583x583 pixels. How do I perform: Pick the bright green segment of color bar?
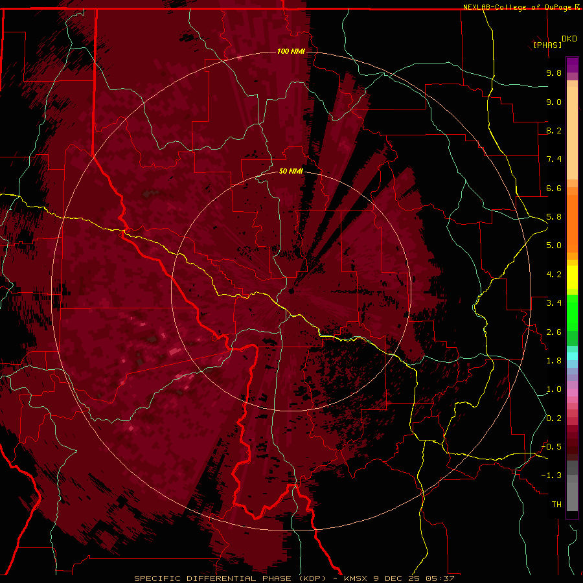pyautogui.click(x=572, y=313)
